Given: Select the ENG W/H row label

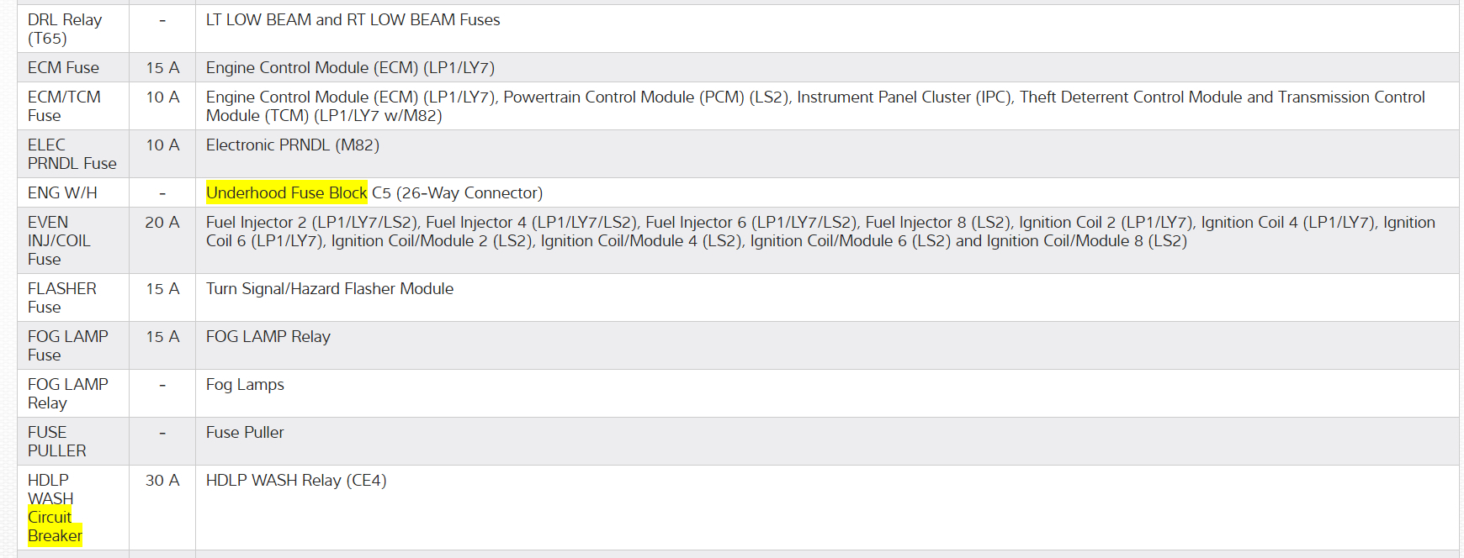Looking at the screenshot, I should [62, 193].
